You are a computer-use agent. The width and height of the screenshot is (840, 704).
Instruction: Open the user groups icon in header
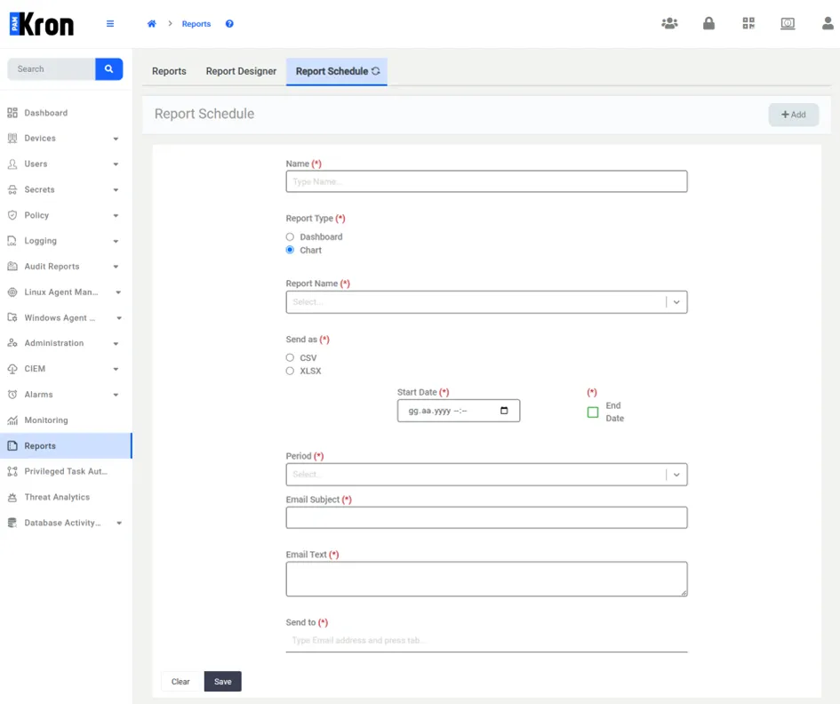pyautogui.click(x=669, y=23)
